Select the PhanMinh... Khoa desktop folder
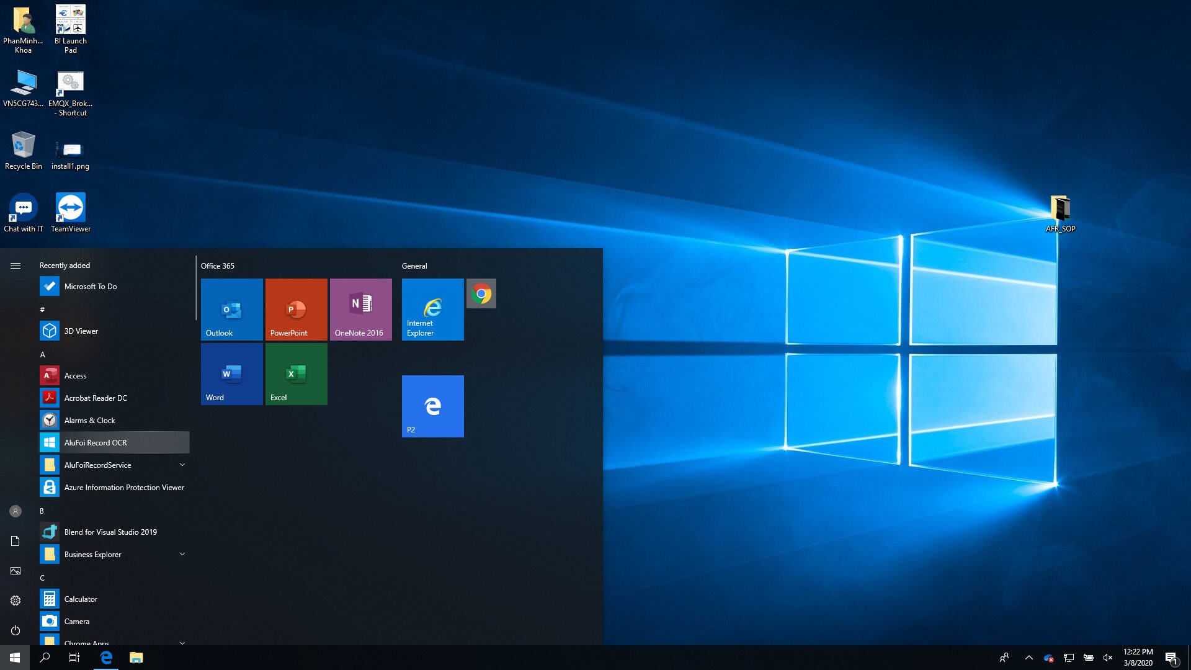The image size is (1191, 670). click(24, 29)
